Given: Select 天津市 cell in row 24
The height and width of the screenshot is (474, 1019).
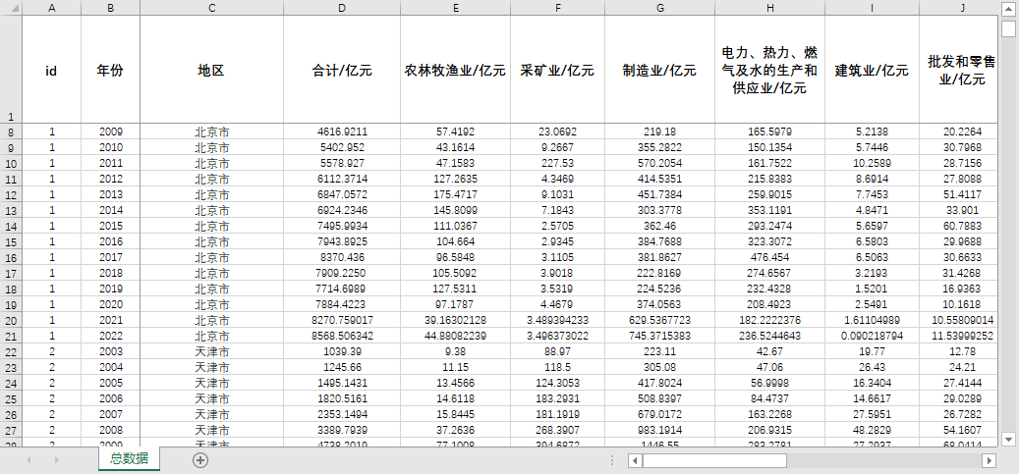Looking at the screenshot, I should coord(212,383).
